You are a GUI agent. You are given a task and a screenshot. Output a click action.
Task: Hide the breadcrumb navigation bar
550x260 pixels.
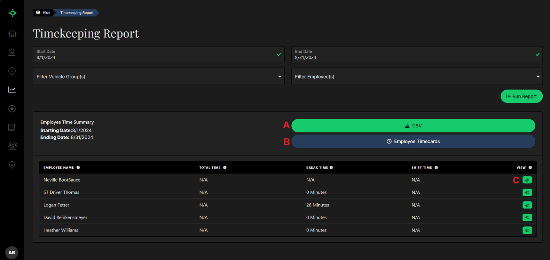pos(43,12)
